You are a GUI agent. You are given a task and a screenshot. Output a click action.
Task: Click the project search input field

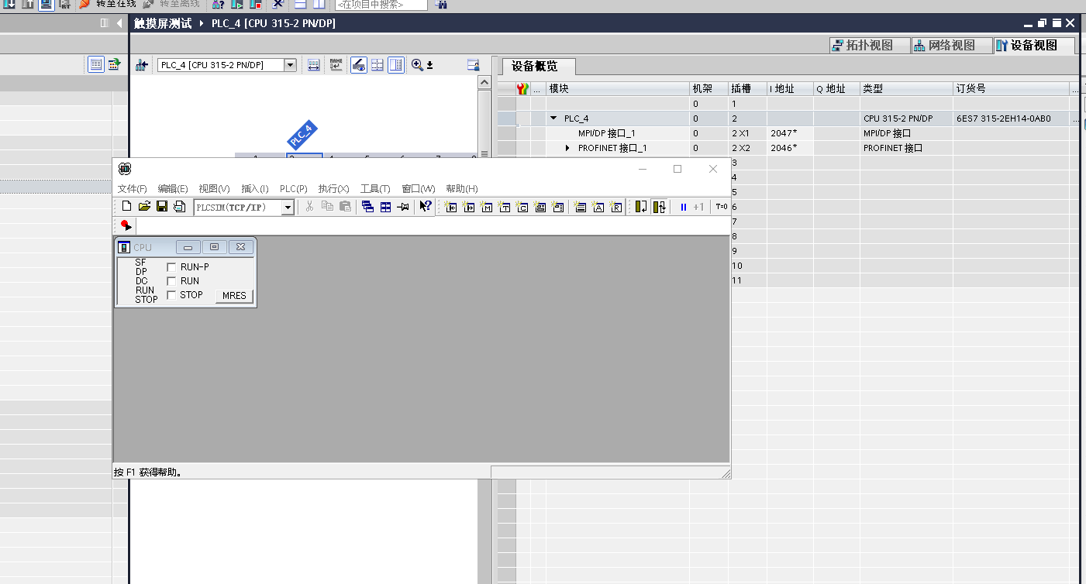click(x=381, y=5)
